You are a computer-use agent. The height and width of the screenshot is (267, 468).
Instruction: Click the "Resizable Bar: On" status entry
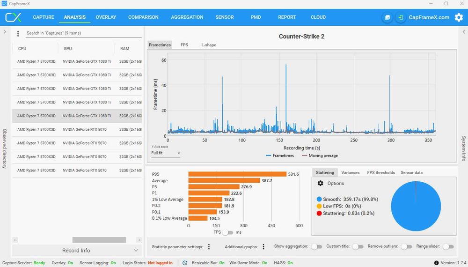[208, 263]
